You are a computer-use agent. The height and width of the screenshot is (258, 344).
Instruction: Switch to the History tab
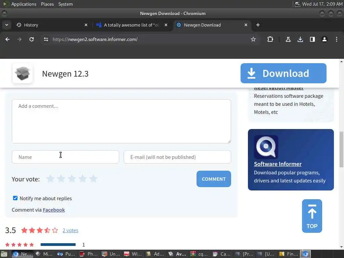click(x=52, y=25)
